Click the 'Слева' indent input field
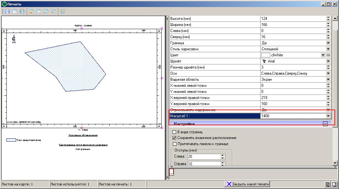The image size is (339, 189). [203, 157]
